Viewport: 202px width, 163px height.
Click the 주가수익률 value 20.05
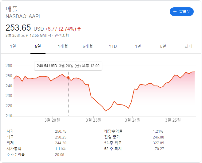pos(60,155)
